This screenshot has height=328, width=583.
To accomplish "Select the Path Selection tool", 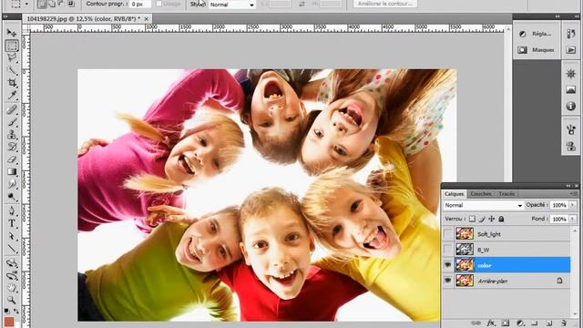I will click(x=12, y=236).
